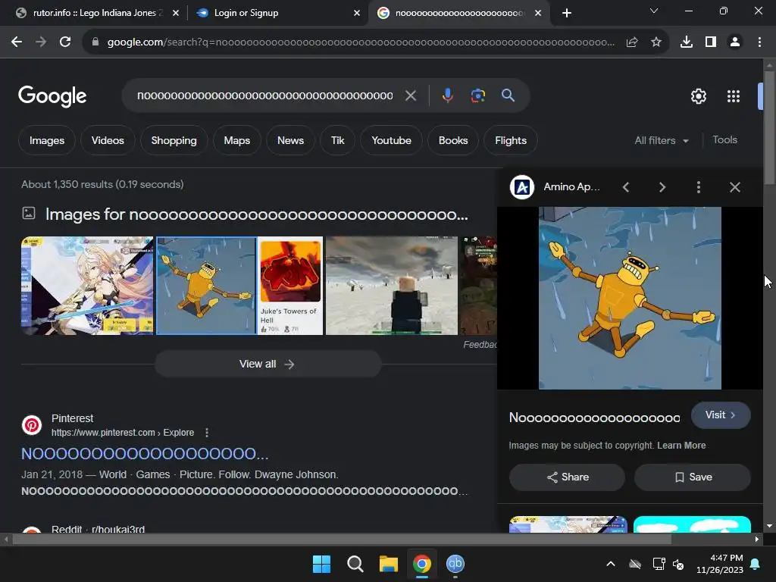Viewport: 776px width, 582px height.
Task: Save the previewed image
Action: pos(693,477)
